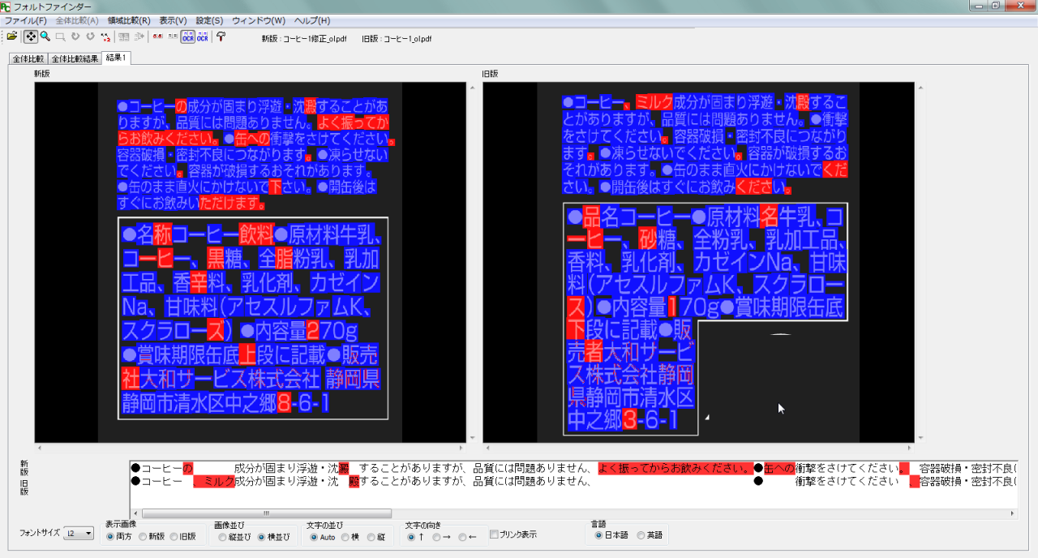Image resolution: width=1038 pixels, height=558 pixels.
Task: Select the magnifier zoom tool
Action: pos(45,36)
